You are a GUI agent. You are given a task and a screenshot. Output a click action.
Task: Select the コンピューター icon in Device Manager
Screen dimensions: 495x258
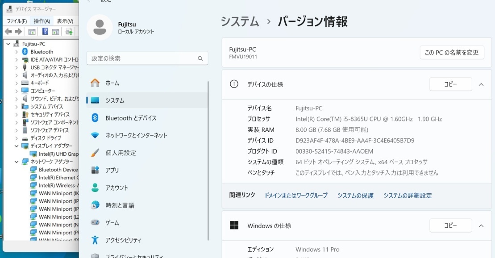click(25, 91)
